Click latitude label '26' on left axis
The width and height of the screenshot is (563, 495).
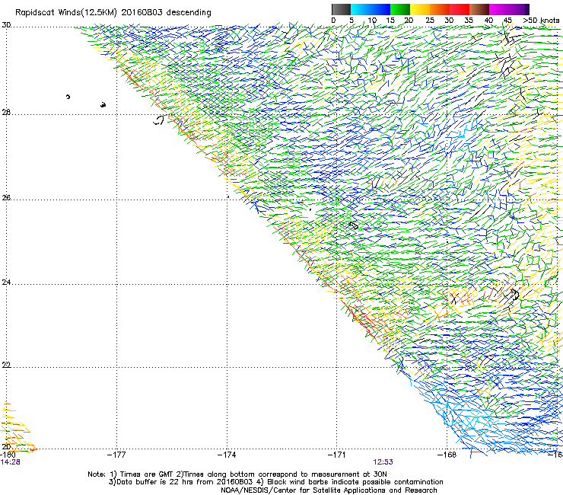(x=6, y=197)
